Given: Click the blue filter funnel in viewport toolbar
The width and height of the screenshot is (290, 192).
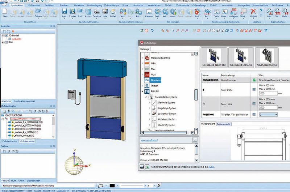Looking at the screenshot, I should 266,31.
